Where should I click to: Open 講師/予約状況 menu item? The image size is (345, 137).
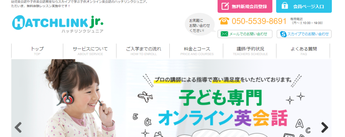click(250, 51)
